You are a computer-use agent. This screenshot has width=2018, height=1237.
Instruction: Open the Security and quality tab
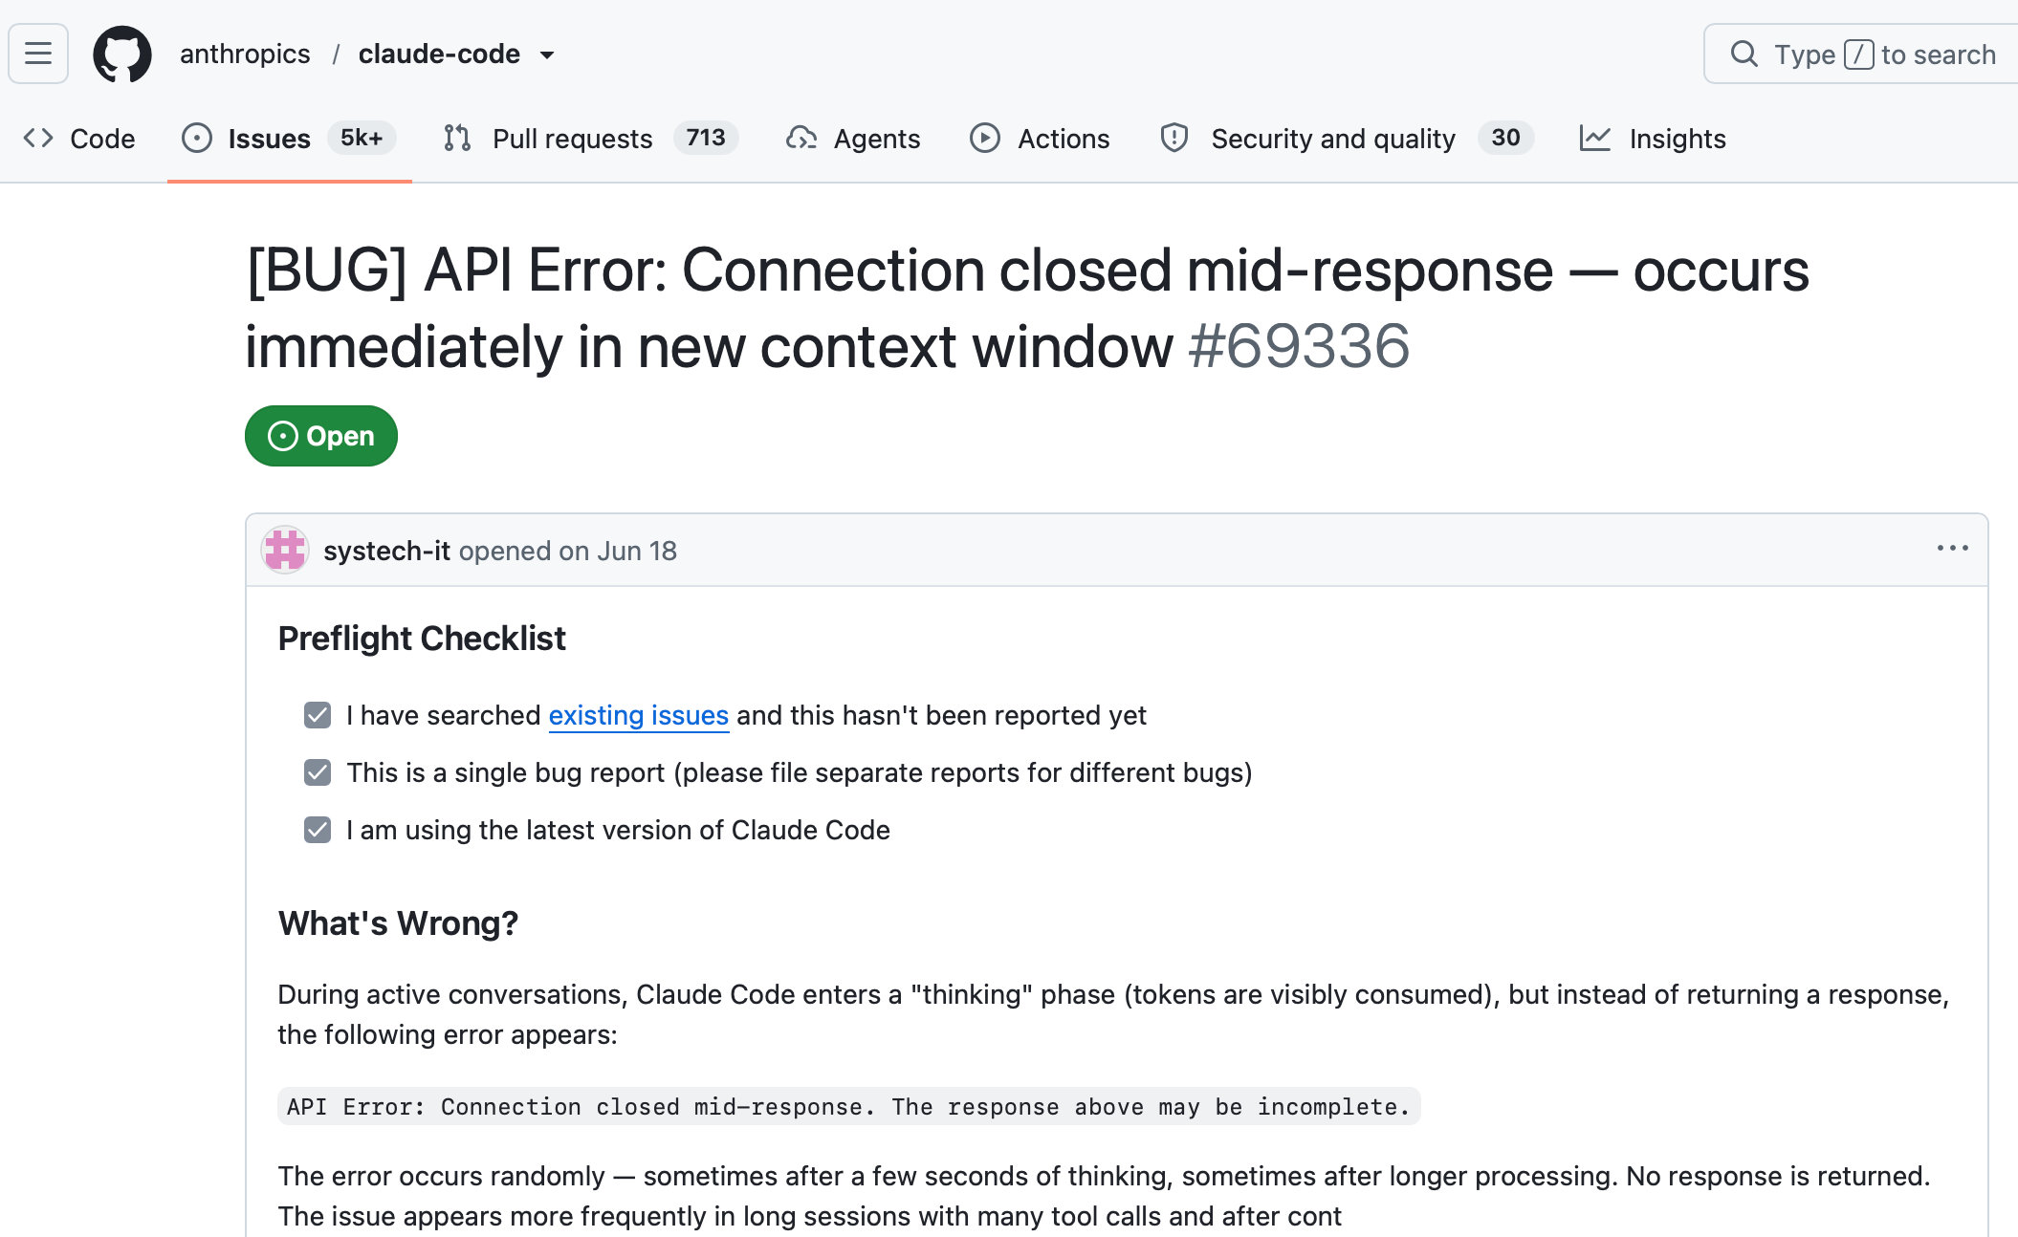point(1348,139)
